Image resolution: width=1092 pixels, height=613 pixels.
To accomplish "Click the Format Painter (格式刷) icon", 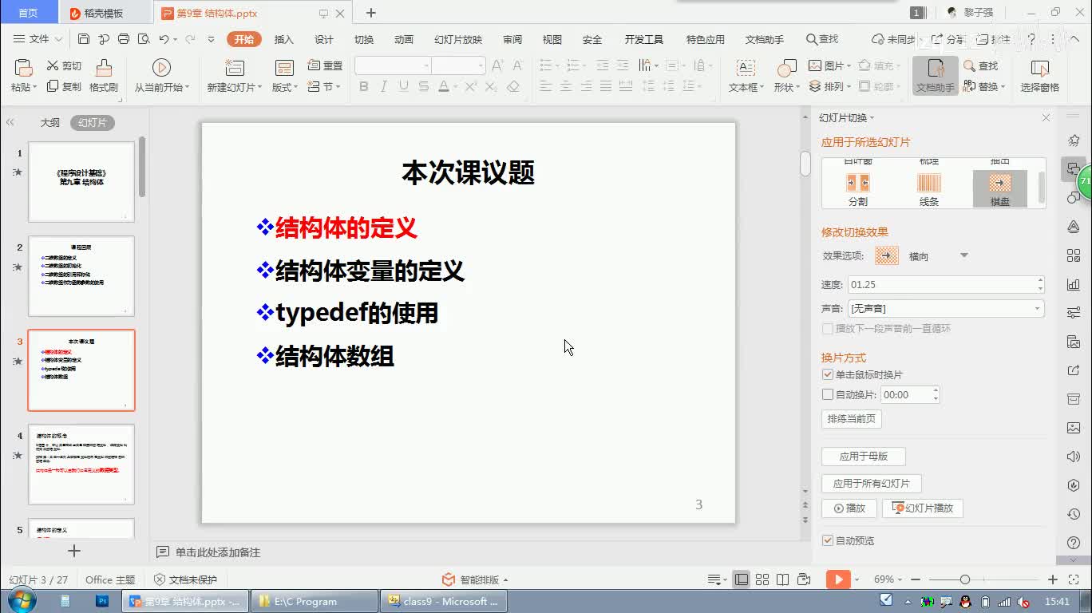I will [x=104, y=75].
